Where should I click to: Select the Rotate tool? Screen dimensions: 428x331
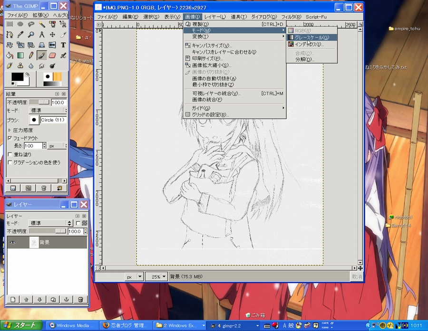[x=10, y=45]
